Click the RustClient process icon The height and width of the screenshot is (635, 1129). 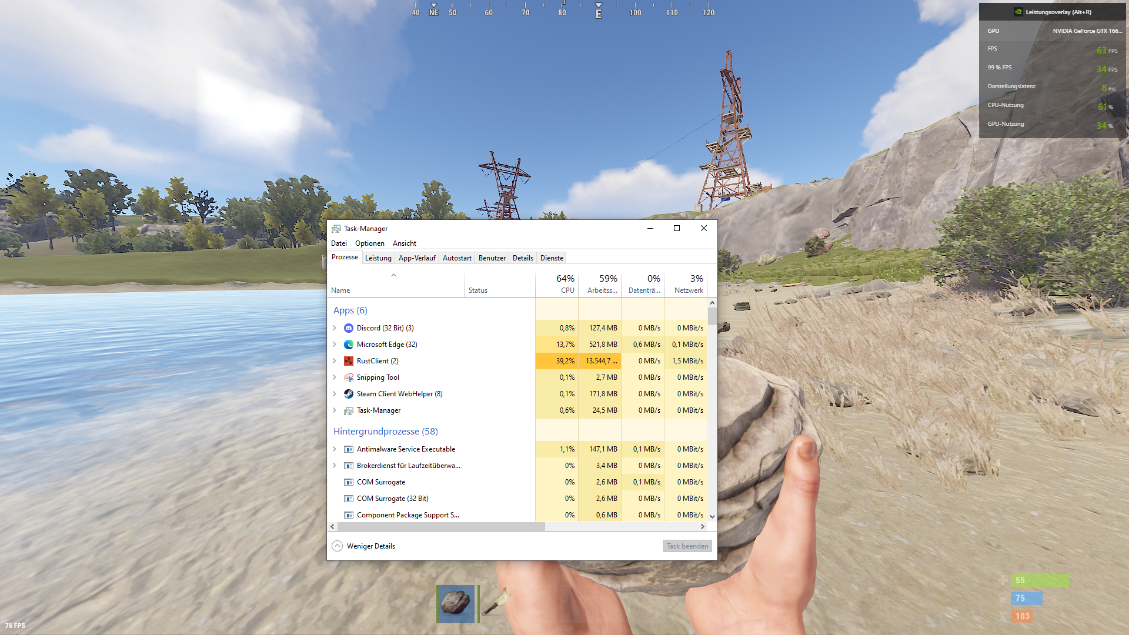[x=349, y=361]
